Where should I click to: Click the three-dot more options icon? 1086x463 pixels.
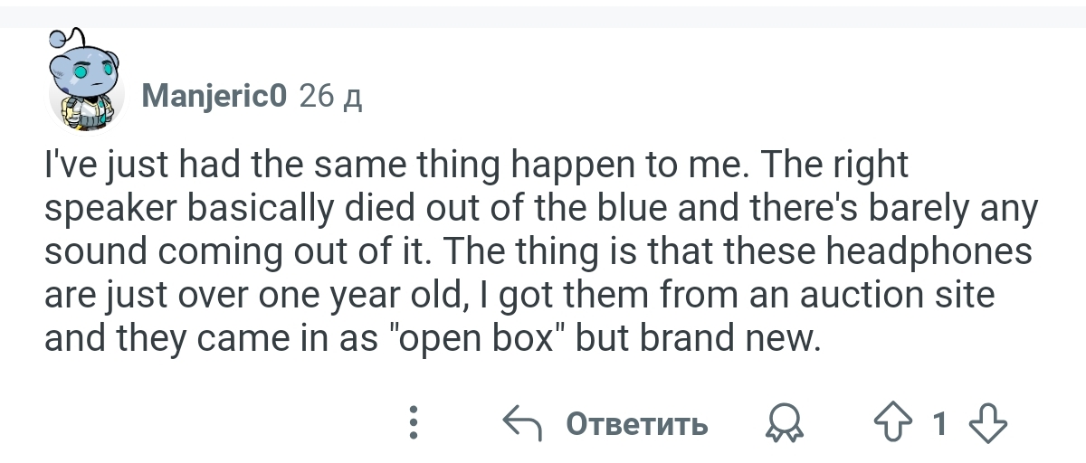414,422
